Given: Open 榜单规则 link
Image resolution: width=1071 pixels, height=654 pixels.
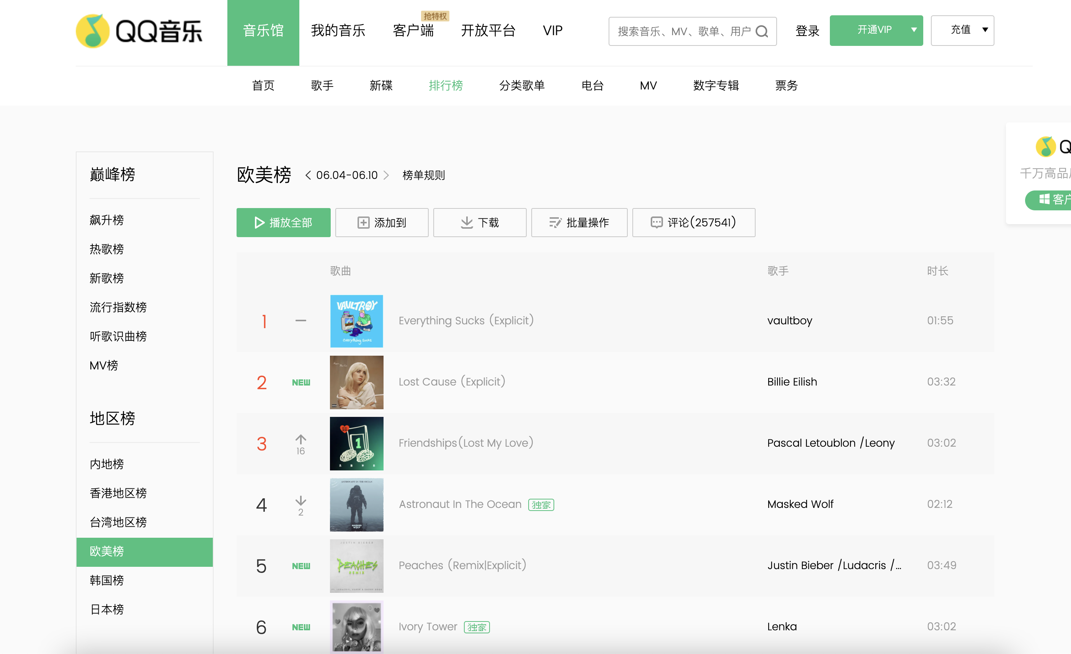Looking at the screenshot, I should click(x=423, y=176).
